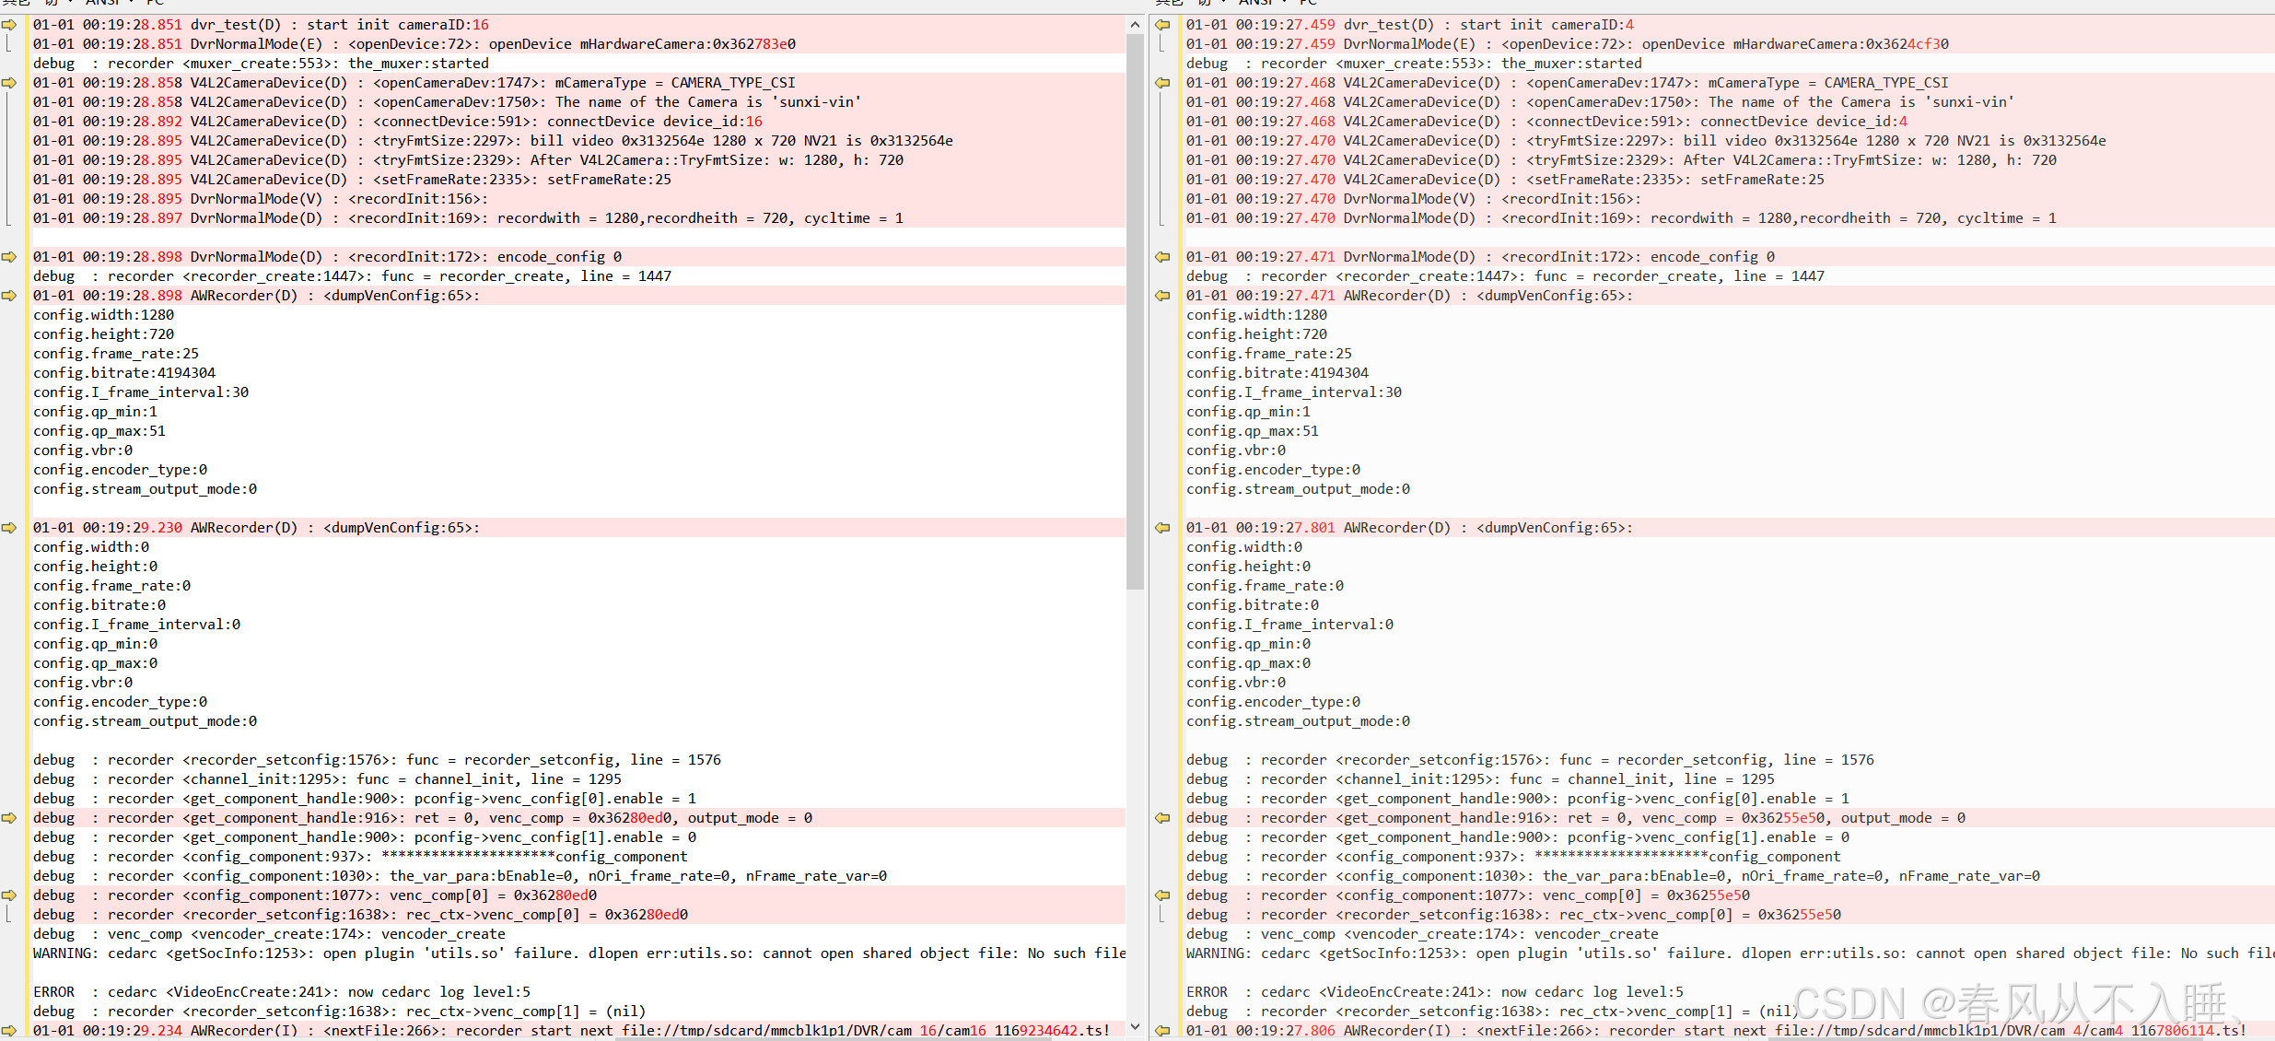The image size is (2275, 1041).
Task: Click left pane scrollbar down arrow
Action: 1135,1026
